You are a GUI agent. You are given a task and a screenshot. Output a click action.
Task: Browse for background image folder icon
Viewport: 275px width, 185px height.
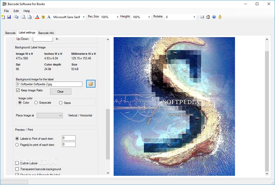point(91,84)
